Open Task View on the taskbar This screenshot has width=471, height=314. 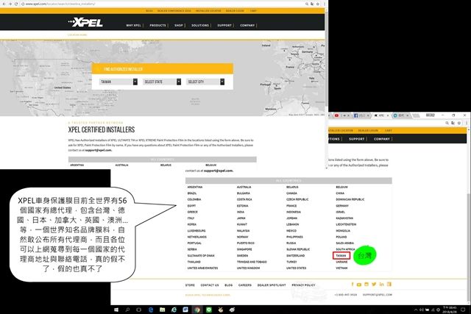[138, 310]
